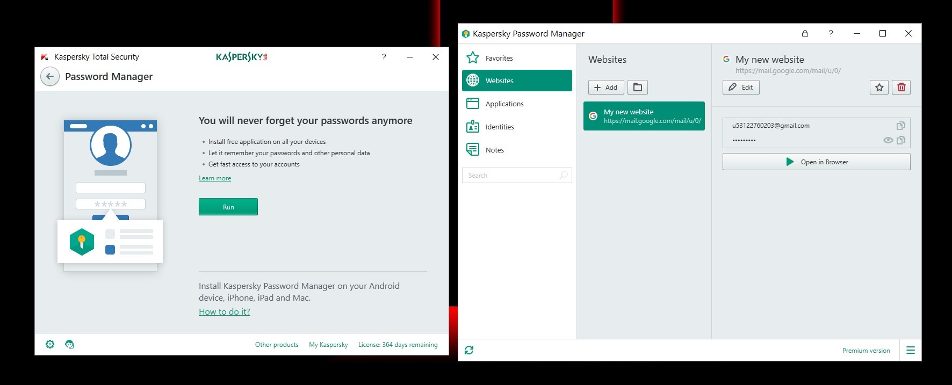The image size is (952, 385).
Task: Click License: 364 days remaining
Action: click(x=398, y=345)
